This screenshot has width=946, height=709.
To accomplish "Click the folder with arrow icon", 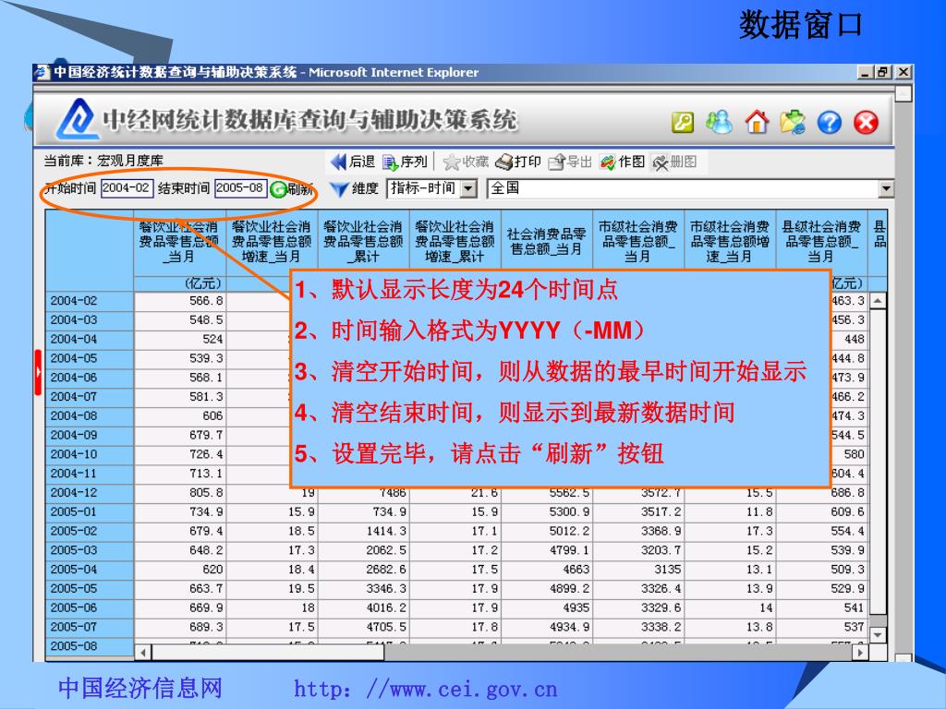I will 792,123.
